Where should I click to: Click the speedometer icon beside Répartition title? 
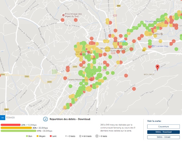click(x=45, y=119)
